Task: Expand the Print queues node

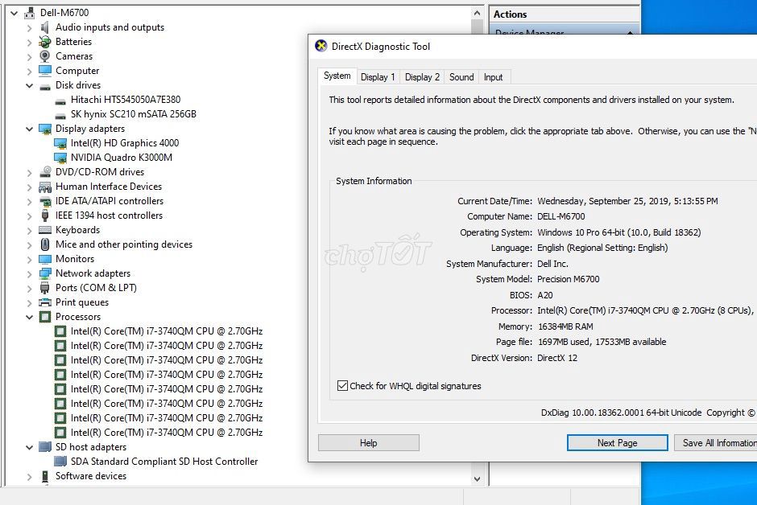Action: coord(30,302)
